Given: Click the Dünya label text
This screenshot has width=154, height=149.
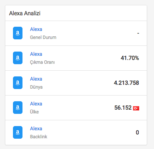Looking at the screenshot, I should pyautogui.click(x=36, y=87).
